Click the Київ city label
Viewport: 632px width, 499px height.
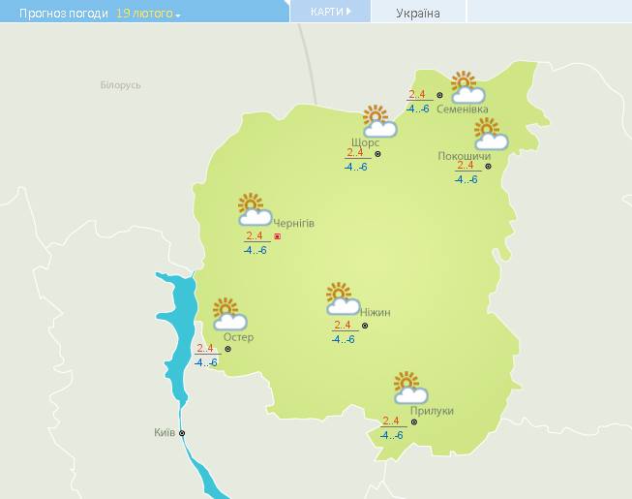[x=165, y=432]
